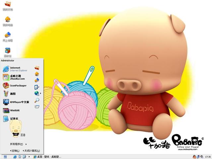Open WinRAR from the start menu
This screenshot has width=212, height=159.
[11, 110]
